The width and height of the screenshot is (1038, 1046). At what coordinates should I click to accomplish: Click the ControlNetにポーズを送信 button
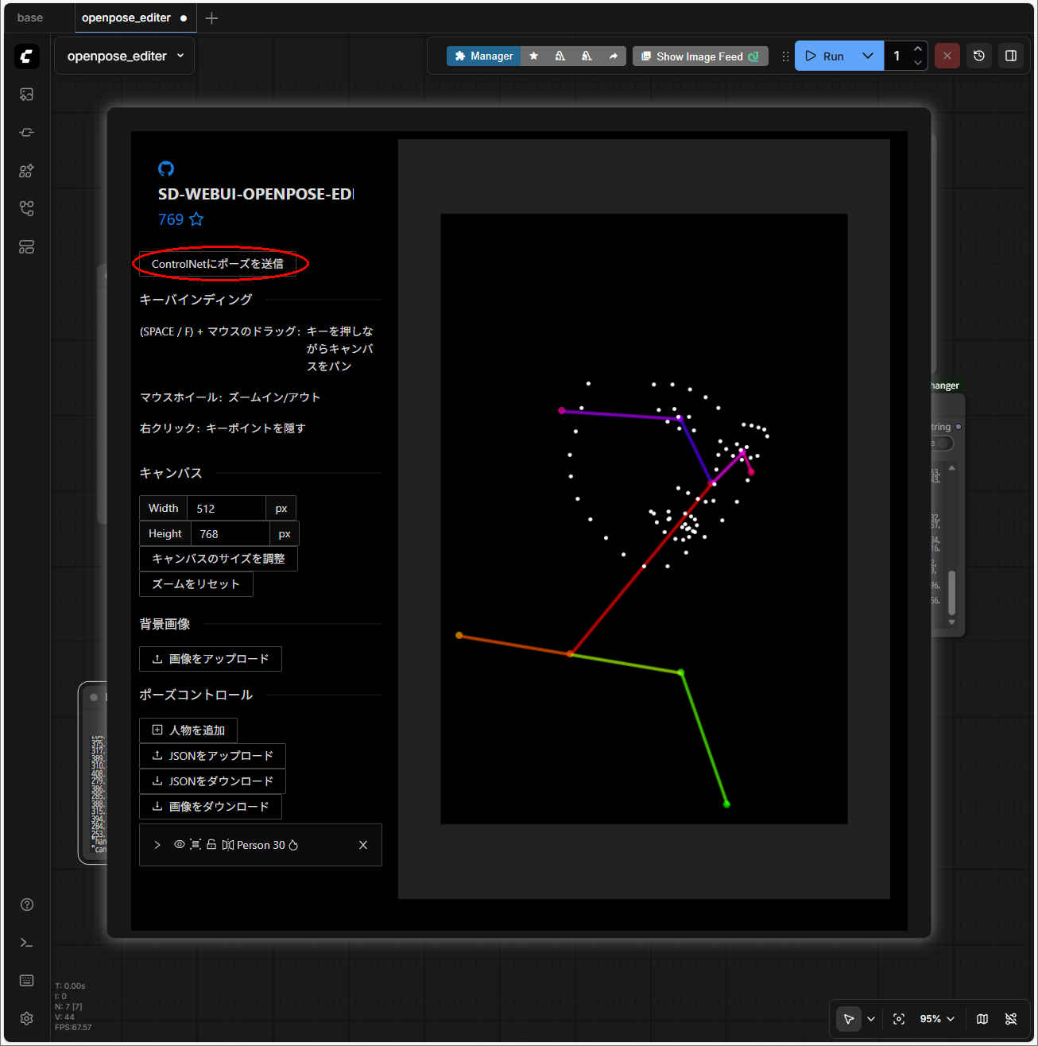tap(217, 264)
